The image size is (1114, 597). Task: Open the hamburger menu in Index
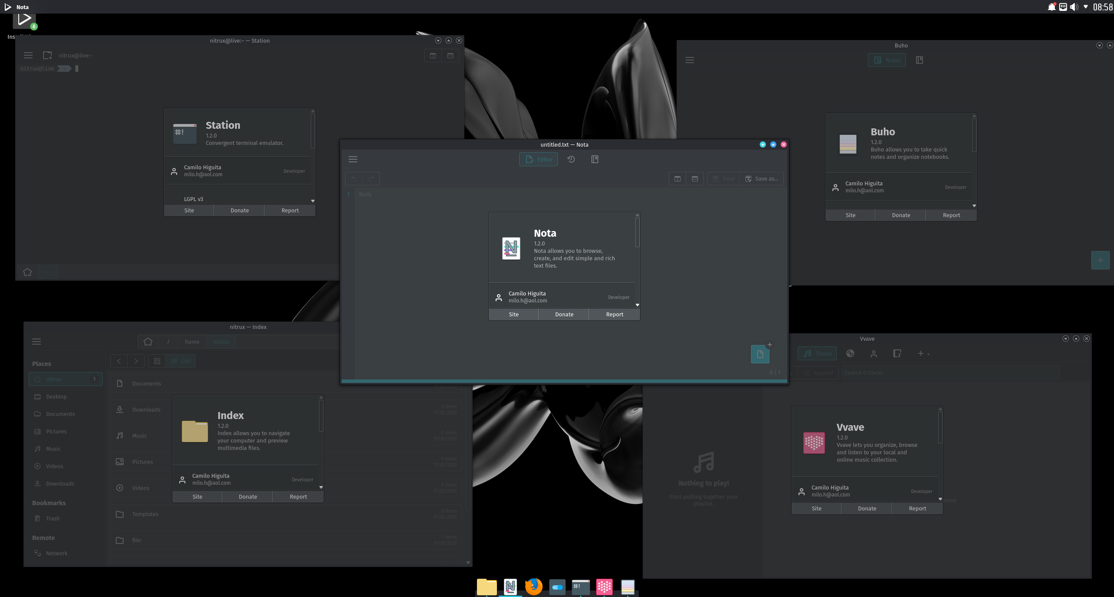click(37, 342)
